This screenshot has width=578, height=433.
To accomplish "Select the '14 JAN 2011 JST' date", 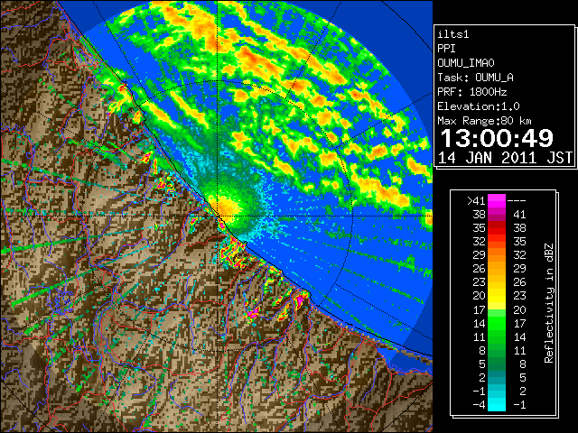I will pyautogui.click(x=505, y=158).
